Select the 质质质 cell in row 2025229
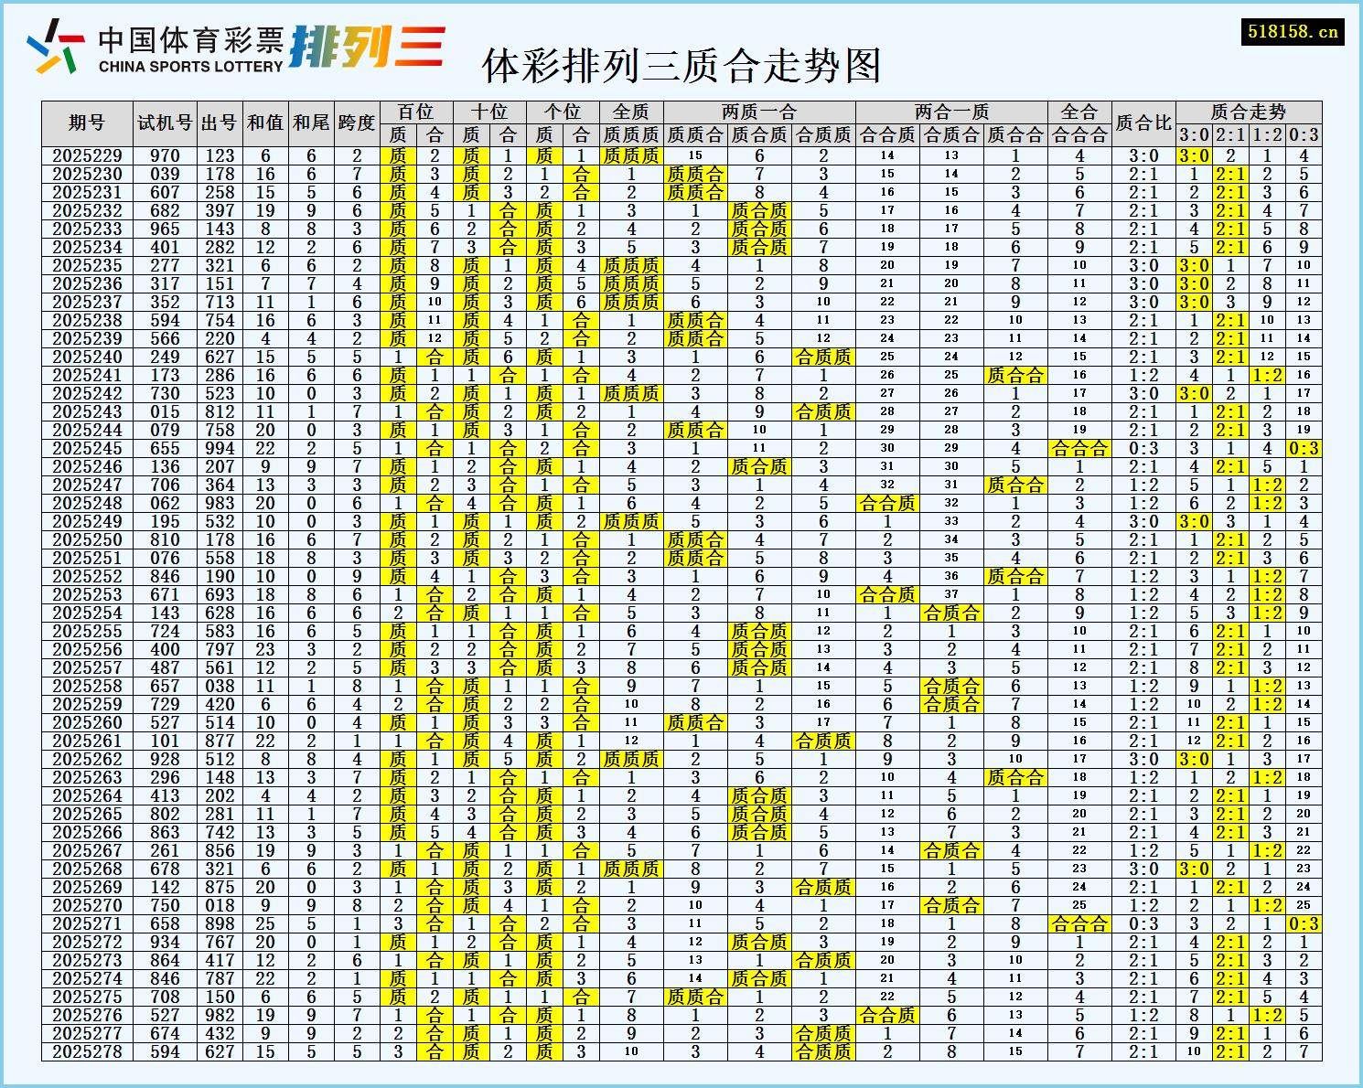This screenshot has width=1363, height=1088. [x=631, y=156]
